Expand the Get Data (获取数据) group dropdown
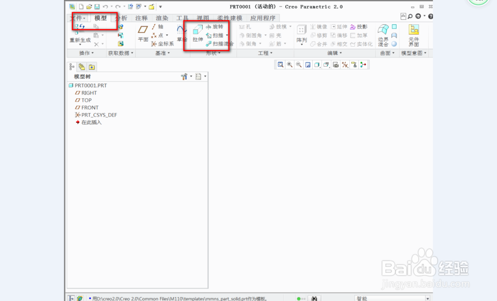This screenshot has height=301, width=497. (x=121, y=53)
